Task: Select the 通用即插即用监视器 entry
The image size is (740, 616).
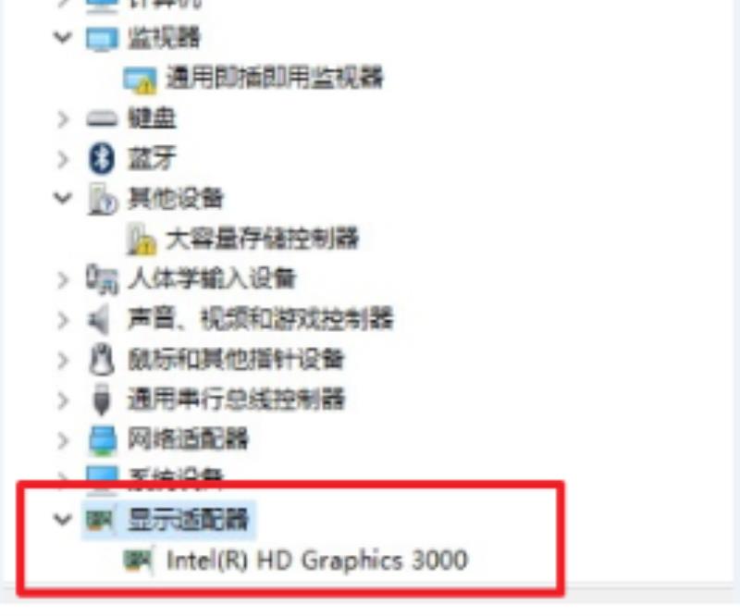Action: tap(274, 78)
